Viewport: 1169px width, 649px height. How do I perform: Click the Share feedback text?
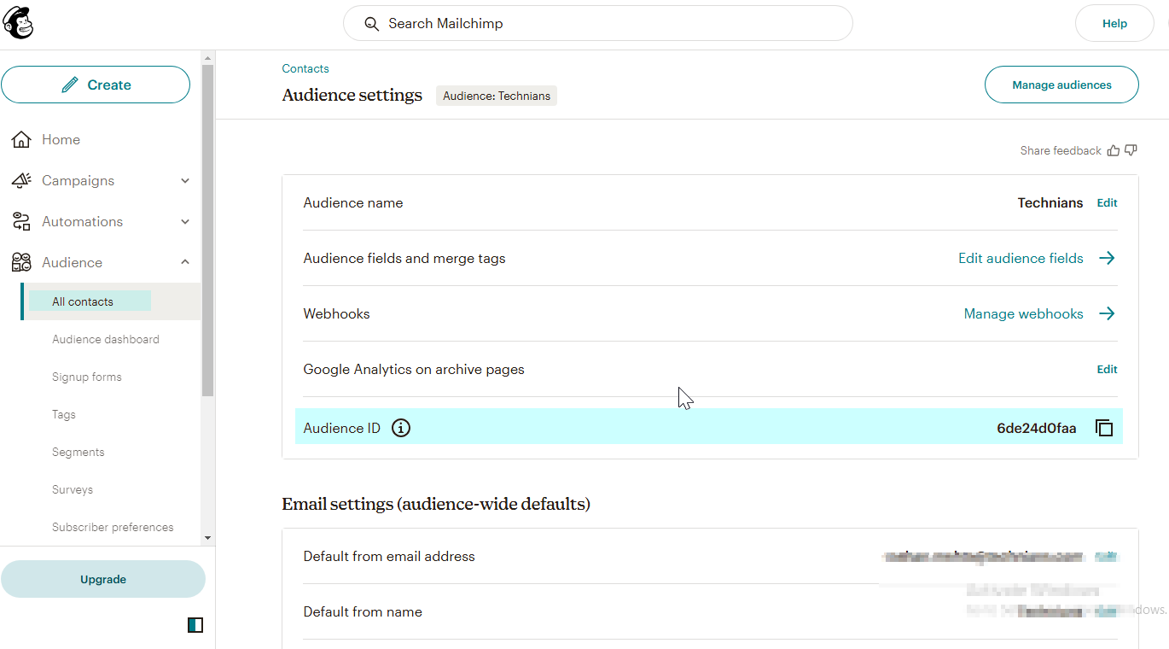click(x=1061, y=150)
